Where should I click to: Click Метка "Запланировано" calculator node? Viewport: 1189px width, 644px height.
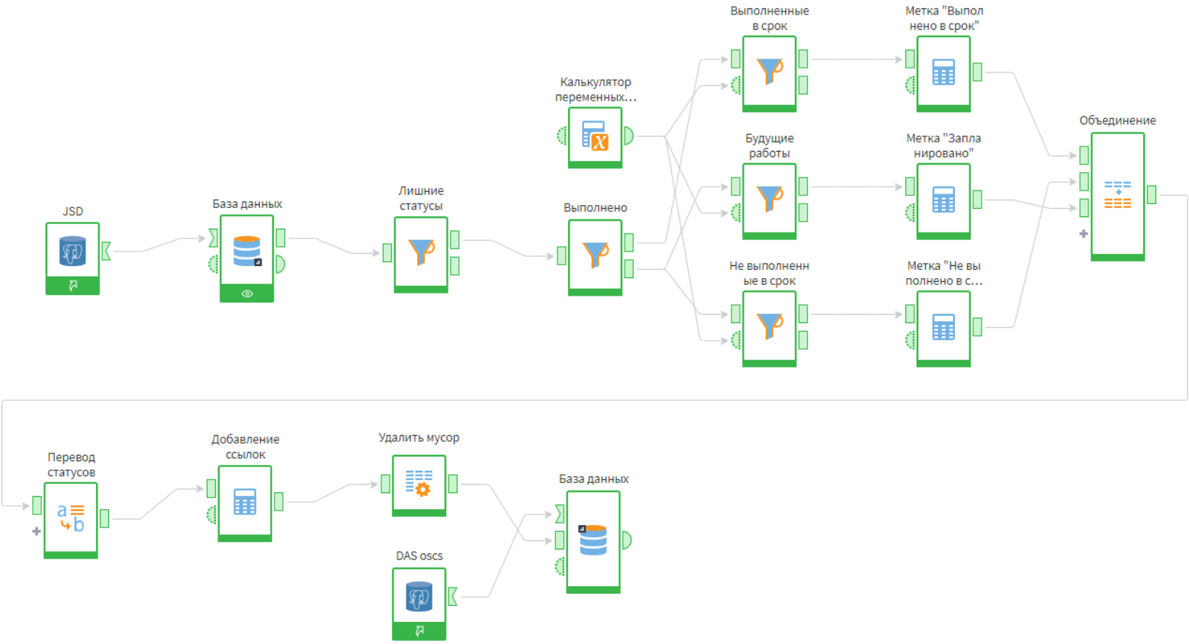click(943, 201)
